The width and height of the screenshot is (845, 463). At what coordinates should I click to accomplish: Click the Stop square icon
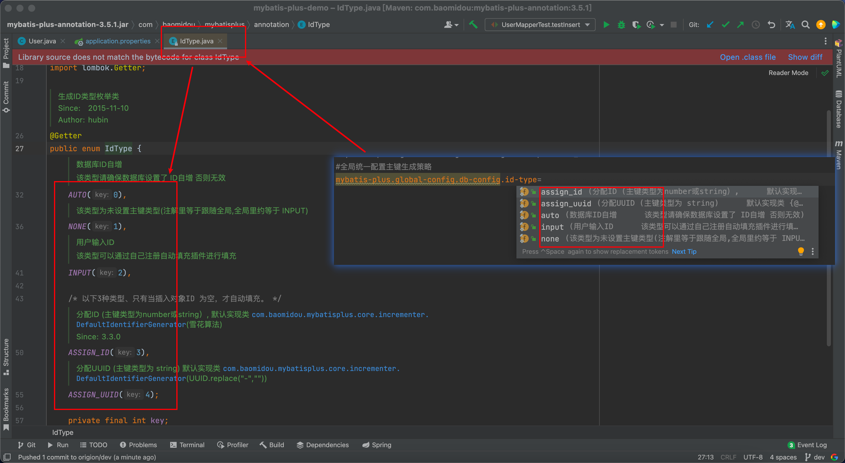pyautogui.click(x=673, y=25)
